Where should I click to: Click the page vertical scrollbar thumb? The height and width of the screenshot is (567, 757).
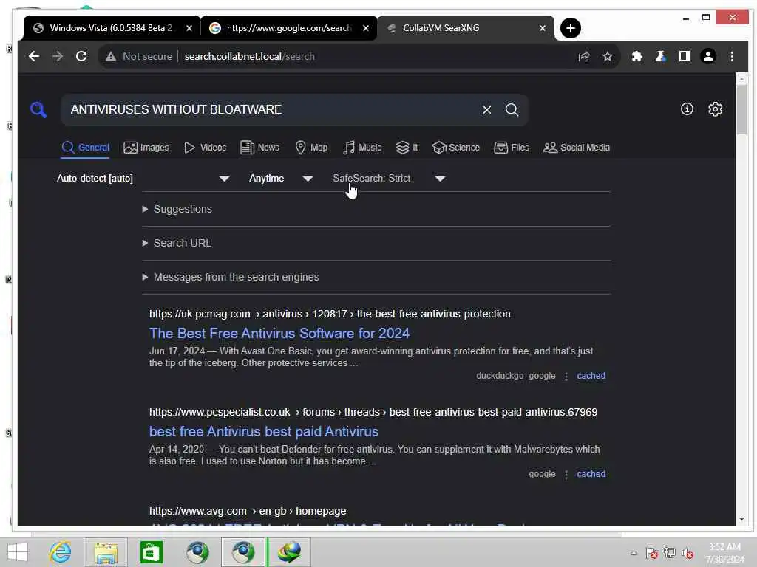(x=741, y=110)
